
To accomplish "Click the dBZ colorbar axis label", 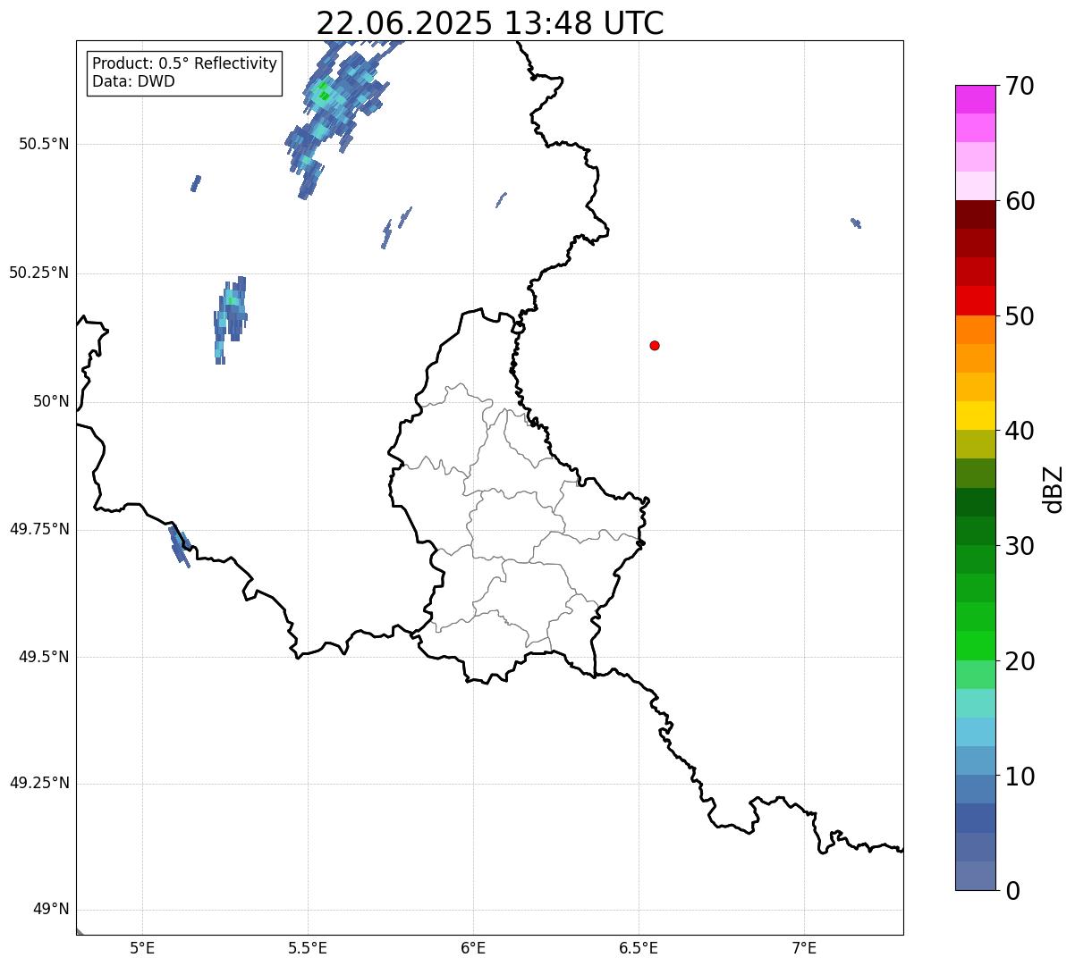I will pos(1054,489).
